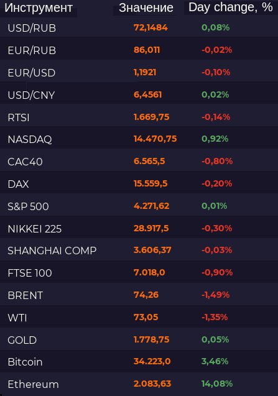Click the DAX value 15.559,5
The height and width of the screenshot is (396, 278).
coord(151,183)
